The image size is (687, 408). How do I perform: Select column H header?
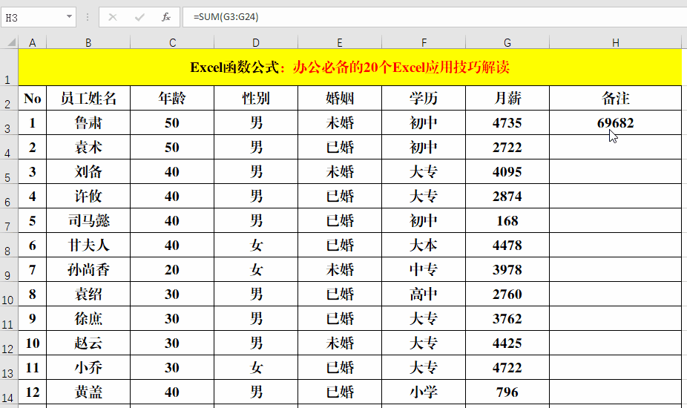coord(616,42)
